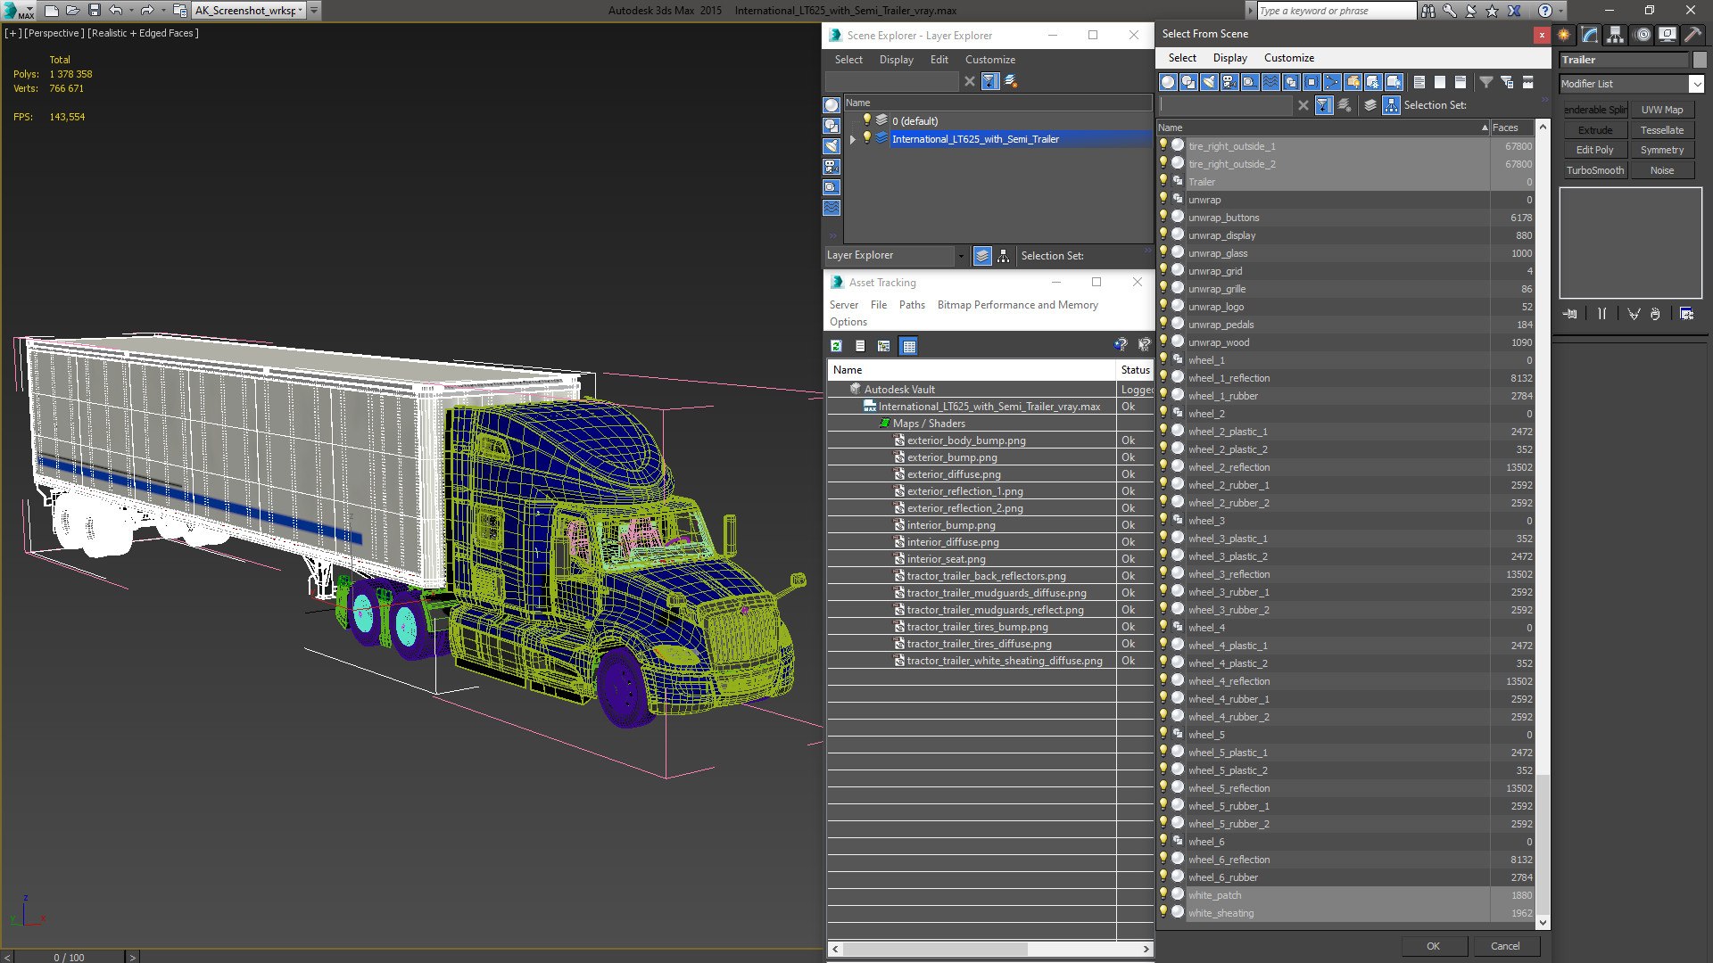Switch to Sort by Hierarchy in Select From Scene

(x=1392, y=105)
